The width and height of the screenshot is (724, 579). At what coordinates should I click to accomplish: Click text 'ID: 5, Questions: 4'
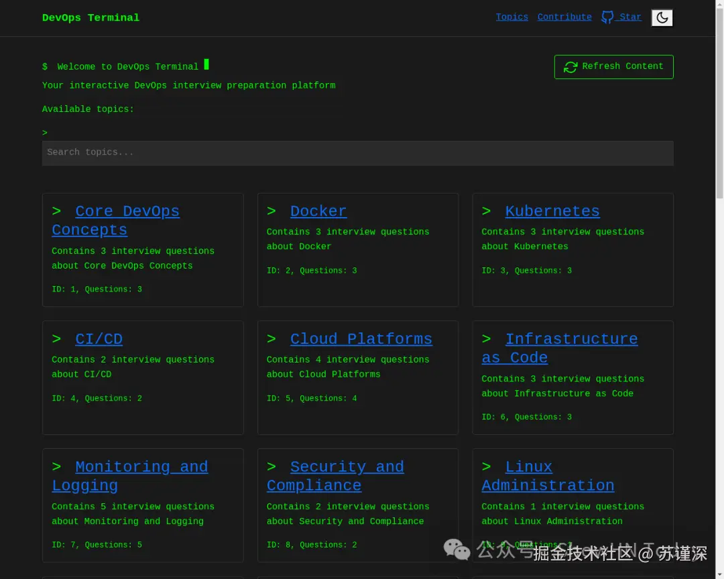pyautogui.click(x=312, y=399)
